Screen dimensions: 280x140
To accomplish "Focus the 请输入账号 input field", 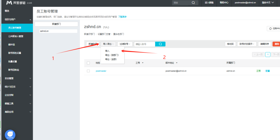I will [144, 44].
